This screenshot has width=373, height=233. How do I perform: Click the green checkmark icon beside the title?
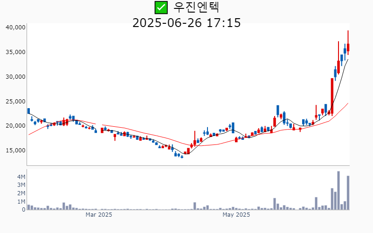point(161,7)
